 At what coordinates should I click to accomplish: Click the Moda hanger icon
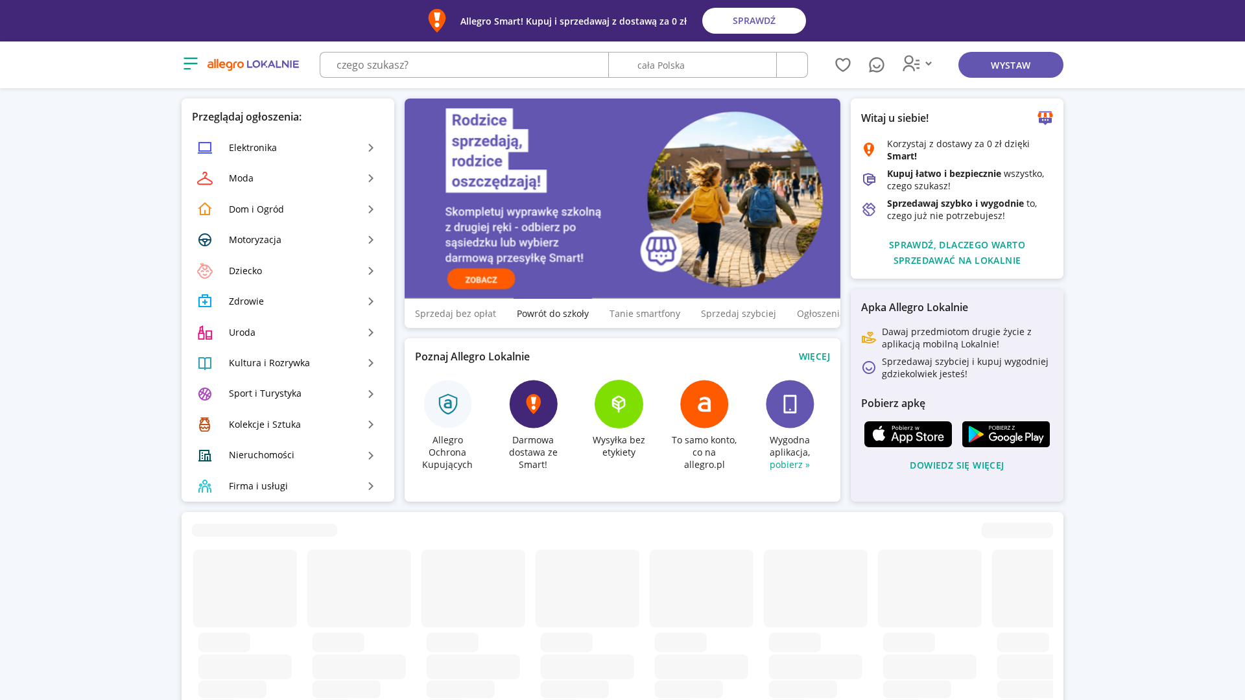(x=205, y=178)
